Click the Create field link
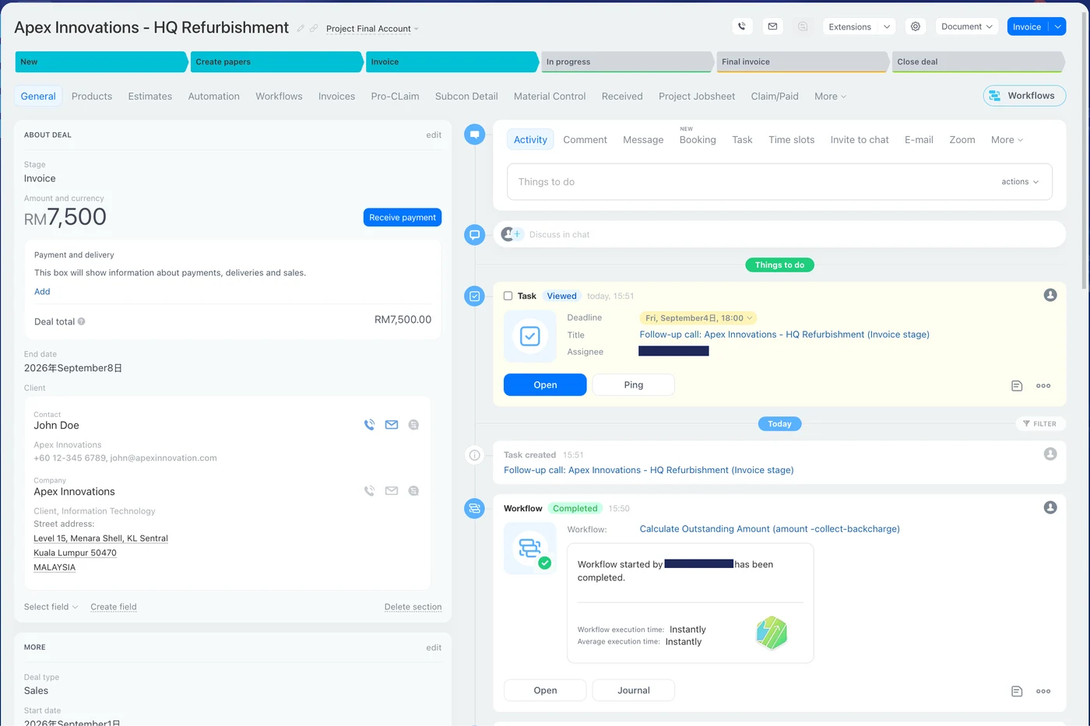The height and width of the screenshot is (726, 1090). point(114,607)
